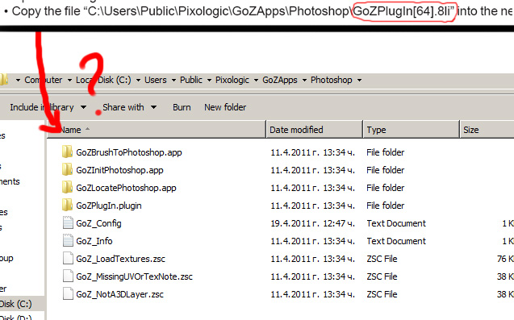Image resolution: width=514 pixels, height=320 pixels.
Task: Sort by Date modified column header
Action: (314, 130)
